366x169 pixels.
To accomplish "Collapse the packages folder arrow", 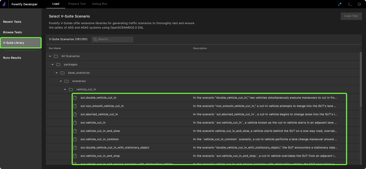I will tap(52, 65).
